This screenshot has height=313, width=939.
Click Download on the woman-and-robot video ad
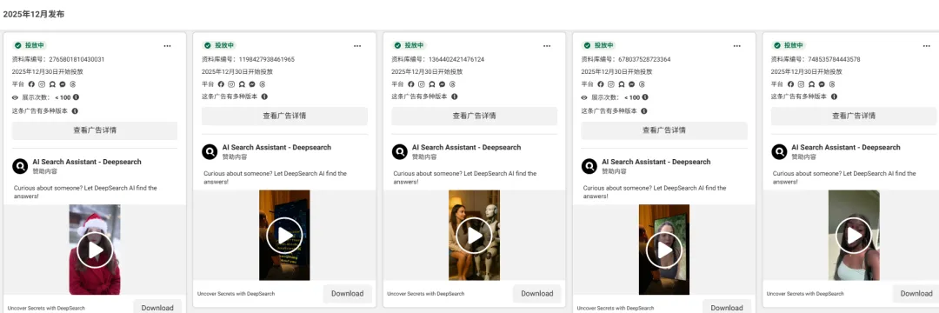click(x=537, y=293)
